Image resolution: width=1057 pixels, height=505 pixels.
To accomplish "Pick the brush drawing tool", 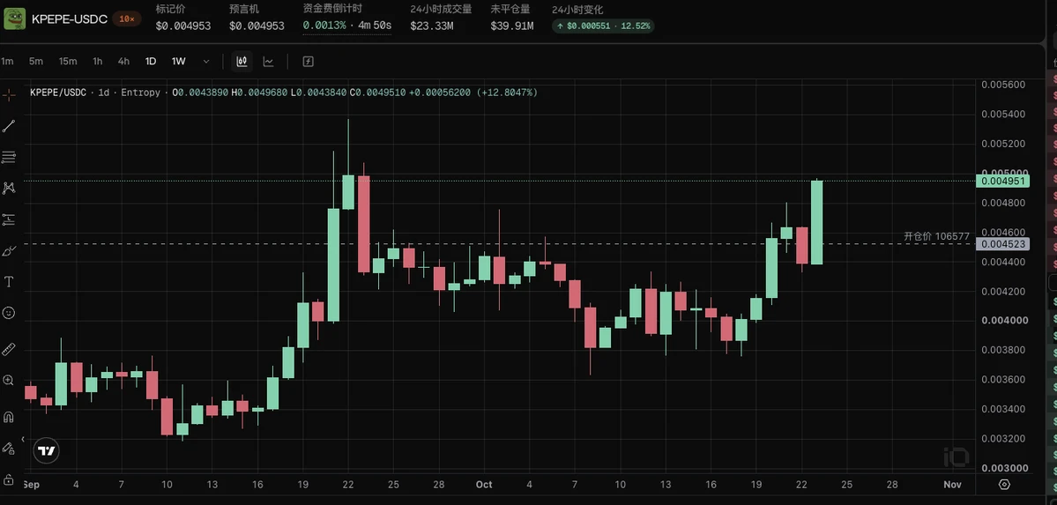I will click(9, 251).
